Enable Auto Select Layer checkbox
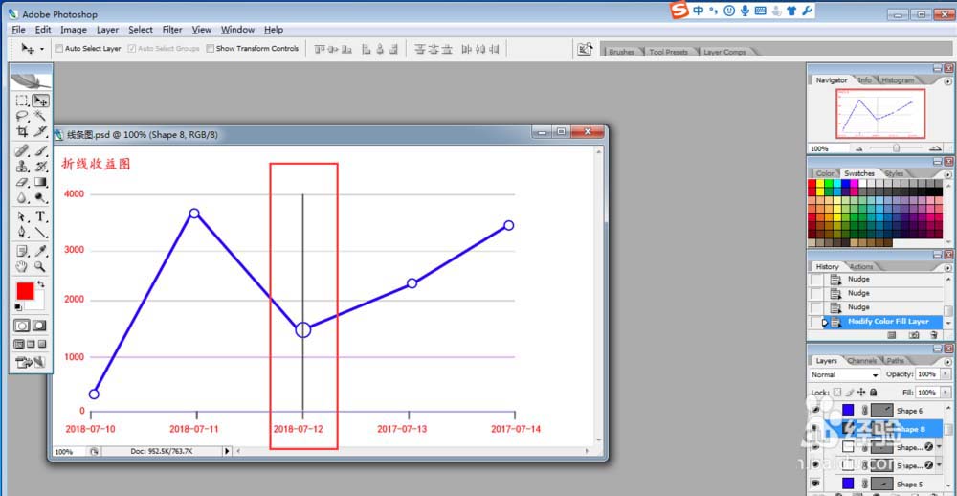957x496 pixels. click(59, 48)
